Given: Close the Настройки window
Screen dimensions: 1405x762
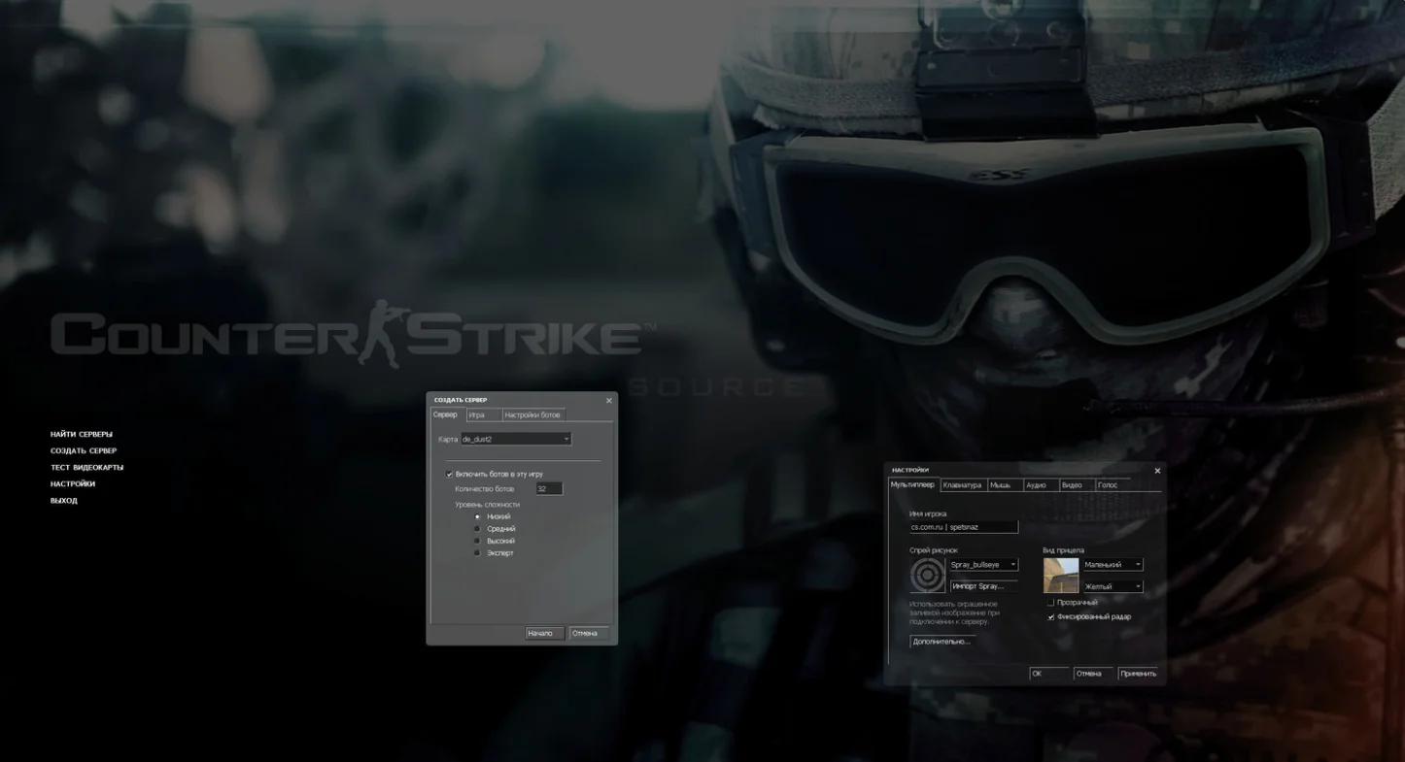Looking at the screenshot, I should point(1156,471).
